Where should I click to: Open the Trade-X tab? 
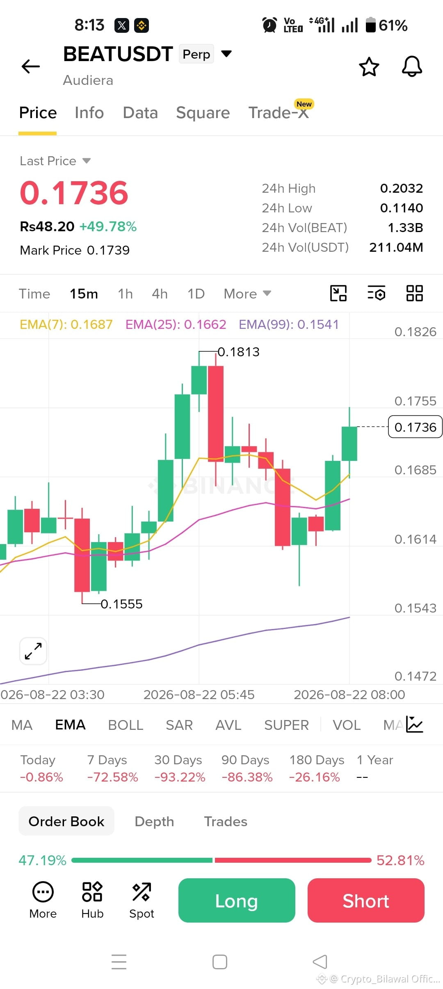click(x=279, y=113)
